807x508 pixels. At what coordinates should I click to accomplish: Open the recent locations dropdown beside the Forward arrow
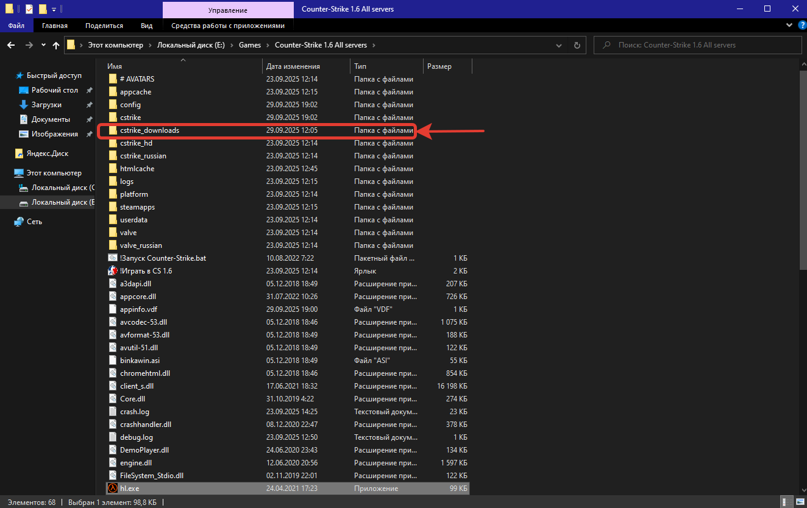[x=43, y=45]
